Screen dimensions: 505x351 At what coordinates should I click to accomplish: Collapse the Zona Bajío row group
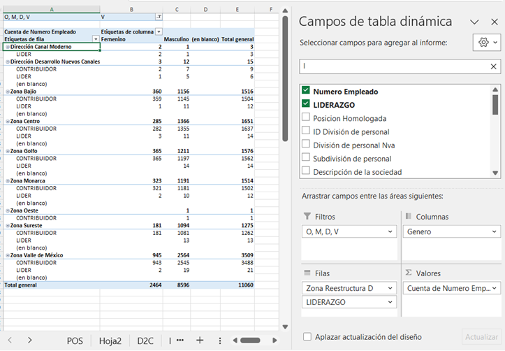coord(8,92)
